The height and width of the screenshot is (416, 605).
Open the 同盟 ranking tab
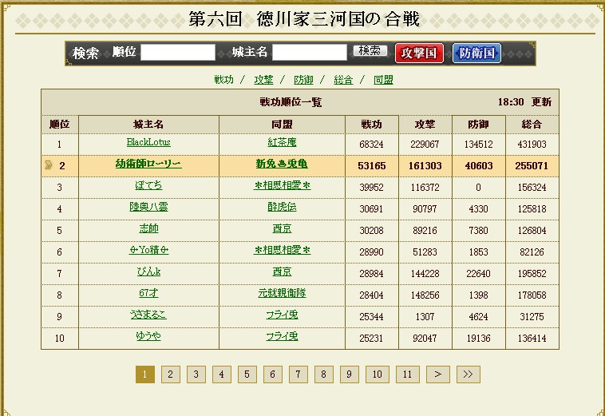(383, 80)
